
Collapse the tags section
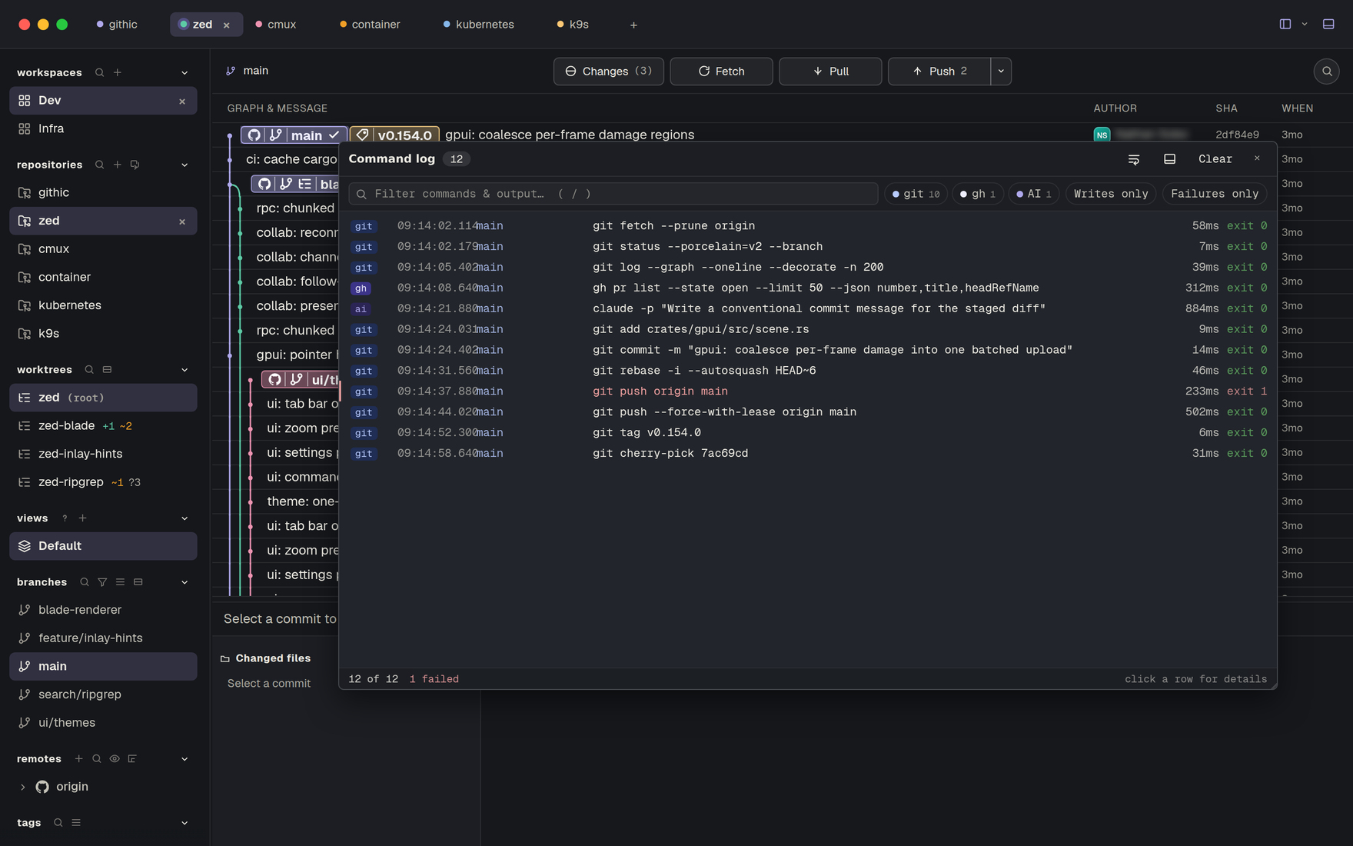[184, 823]
